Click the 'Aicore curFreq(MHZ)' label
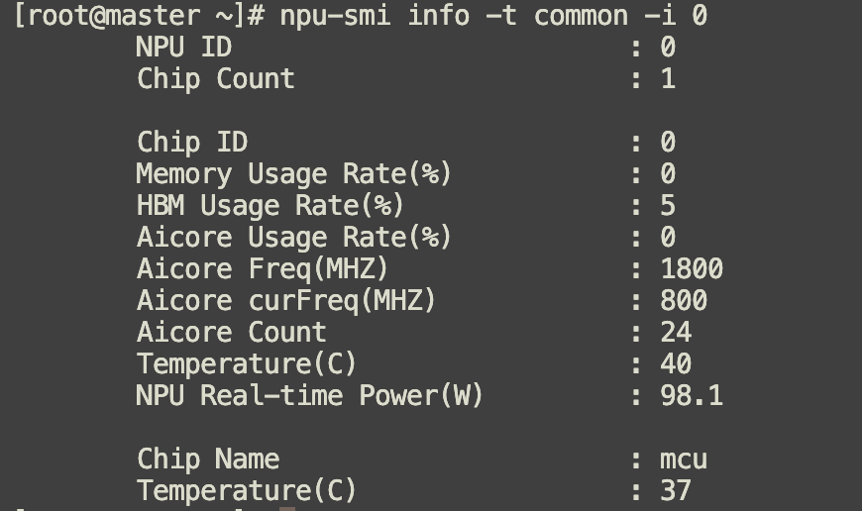 click(286, 301)
